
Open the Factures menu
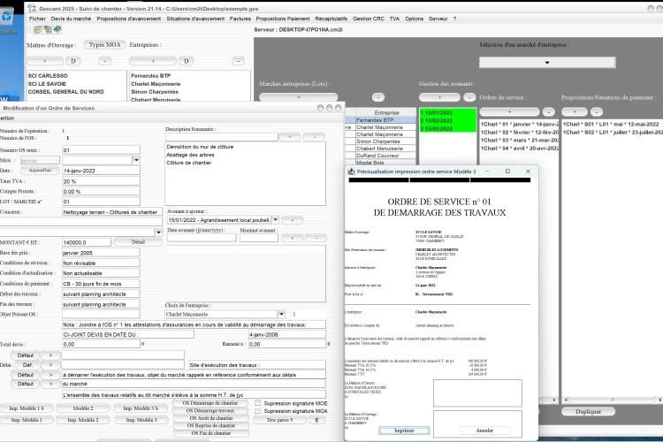[240, 19]
